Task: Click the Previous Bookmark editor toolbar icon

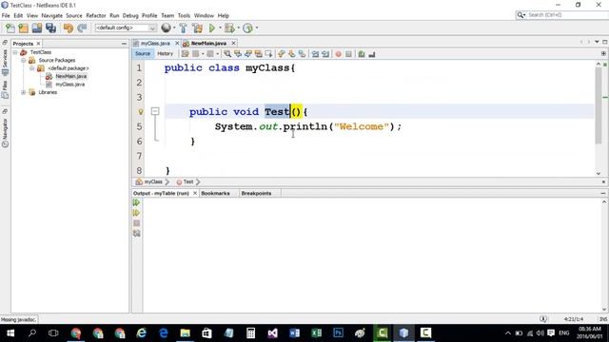Action: point(282,54)
